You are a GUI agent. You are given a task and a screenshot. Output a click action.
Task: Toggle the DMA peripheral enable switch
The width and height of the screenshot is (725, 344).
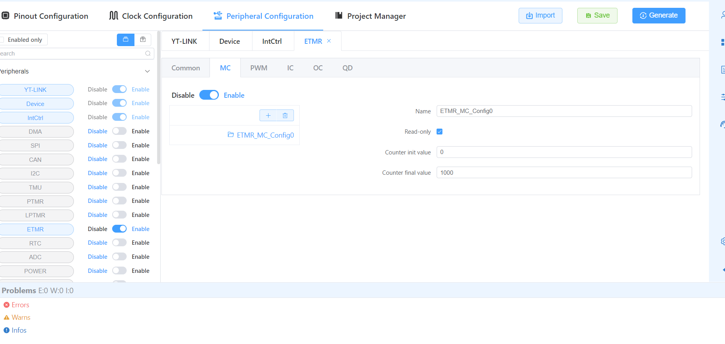(x=119, y=131)
